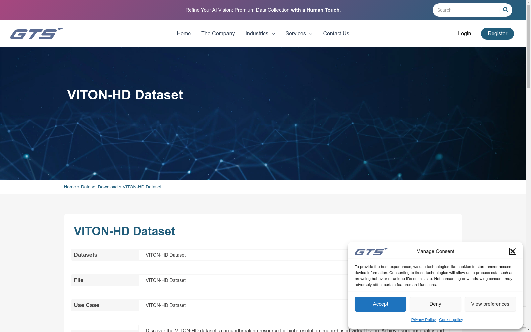Focus the Search input field
The image size is (531, 332).
click(467, 10)
